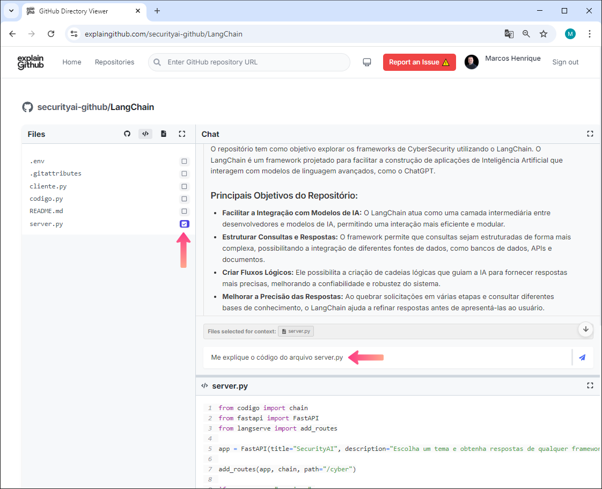Open Repositories in navigation
The height and width of the screenshot is (489, 602).
pos(114,62)
